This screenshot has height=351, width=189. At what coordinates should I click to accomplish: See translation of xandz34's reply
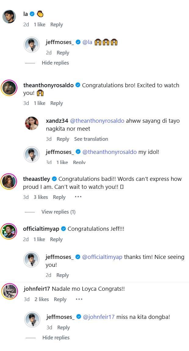[x=91, y=139]
